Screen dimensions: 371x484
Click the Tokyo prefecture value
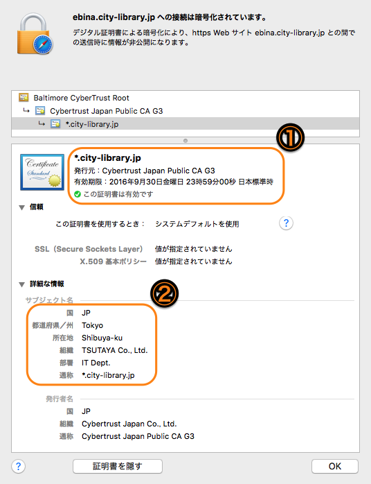pos(93,325)
